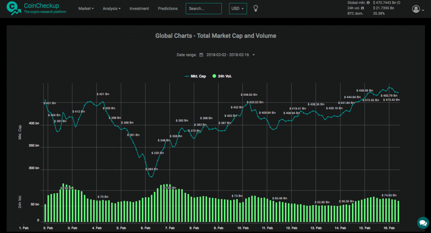This screenshot has height=233, width=431.
Task: Click the info icon next to Global mkt.
Action: [x=368, y=3]
